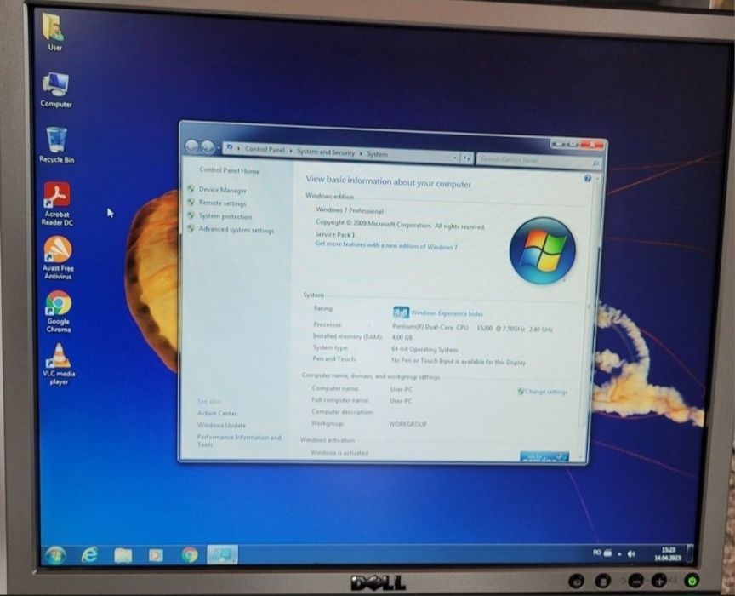Open Remote settings link

(x=222, y=203)
